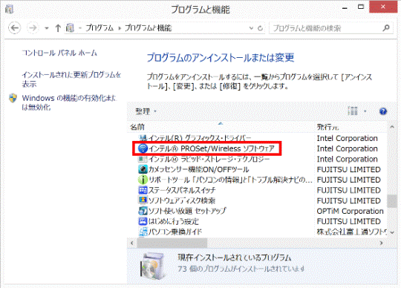Sort list by 発行元 column header

[x=328, y=127]
